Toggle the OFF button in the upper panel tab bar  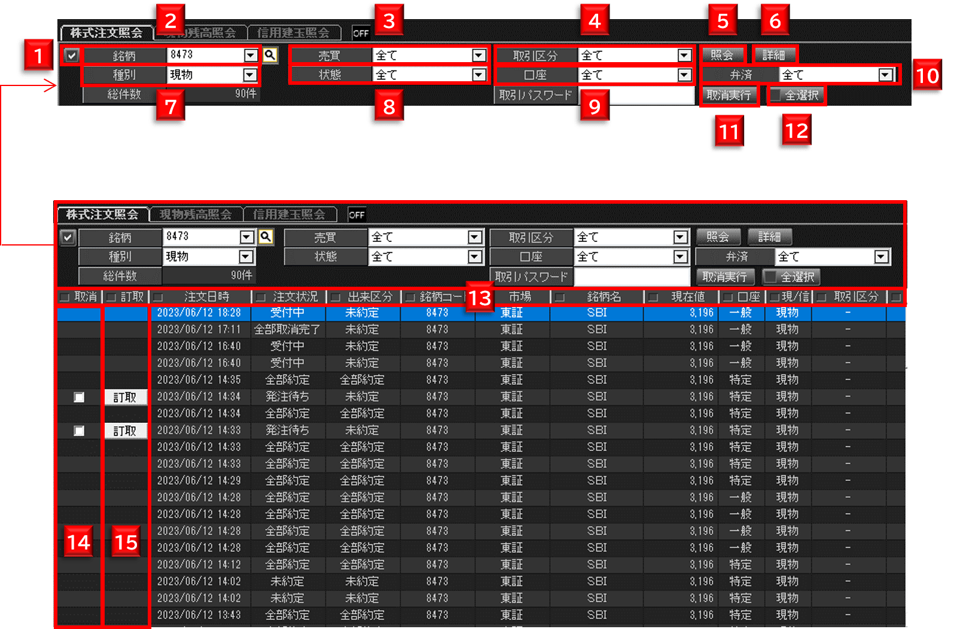(361, 33)
